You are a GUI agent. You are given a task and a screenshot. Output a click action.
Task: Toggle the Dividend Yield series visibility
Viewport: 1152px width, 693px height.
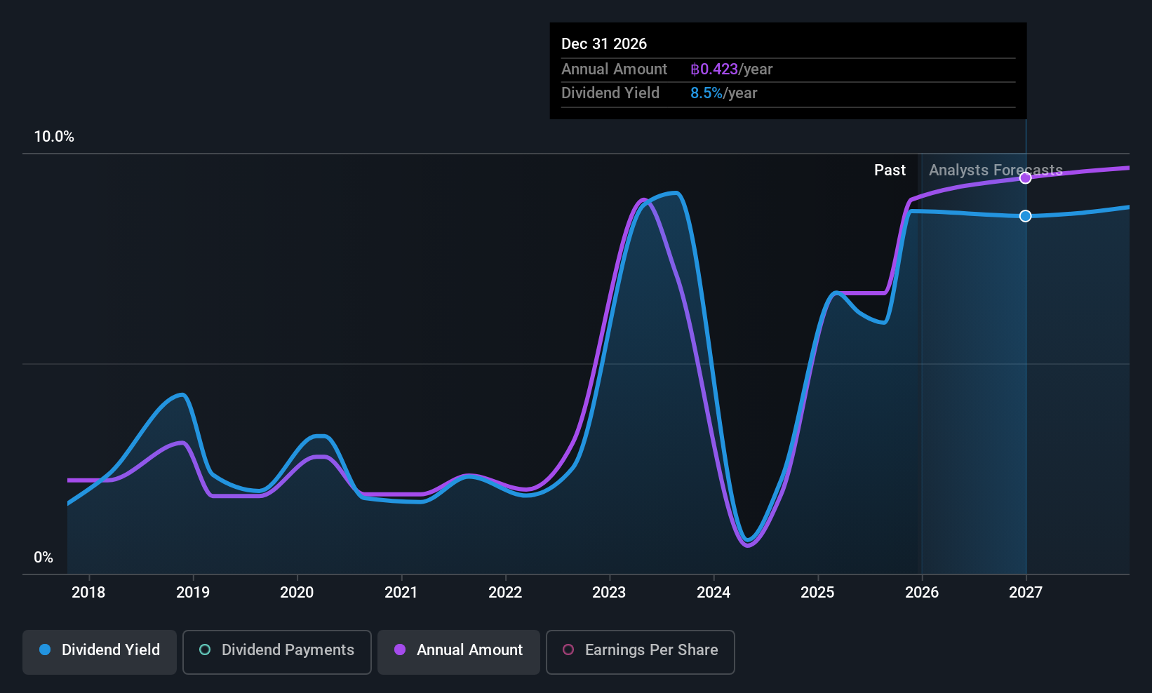click(99, 652)
